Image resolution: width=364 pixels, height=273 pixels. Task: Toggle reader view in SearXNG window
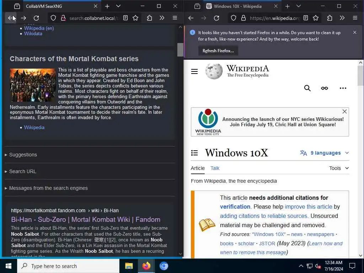point(125,18)
